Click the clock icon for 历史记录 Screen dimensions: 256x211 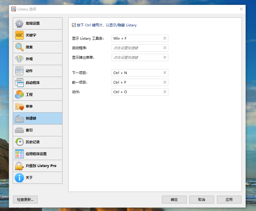point(19,142)
